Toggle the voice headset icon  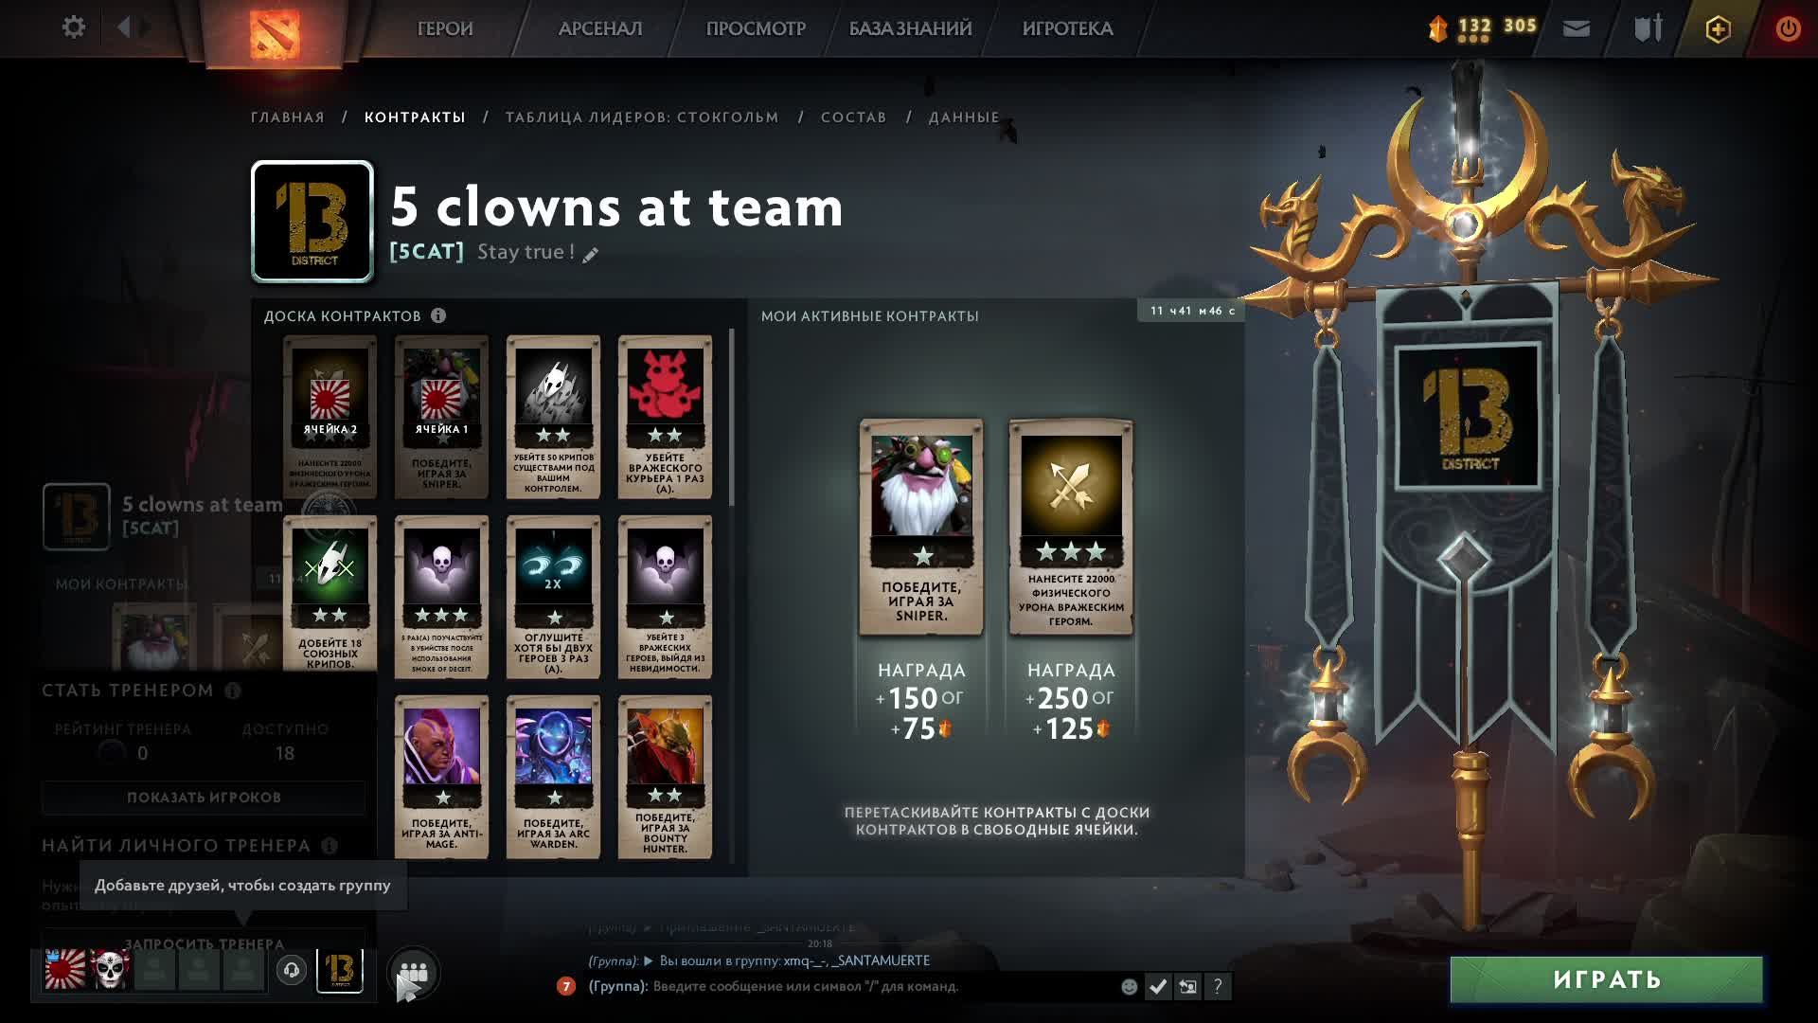tap(292, 971)
